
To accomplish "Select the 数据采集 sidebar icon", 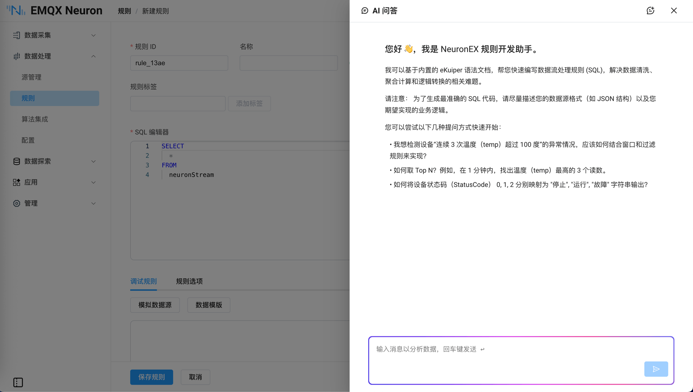I will 16,35.
